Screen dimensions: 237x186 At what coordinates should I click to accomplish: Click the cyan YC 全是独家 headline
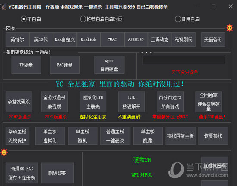point(120,84)
